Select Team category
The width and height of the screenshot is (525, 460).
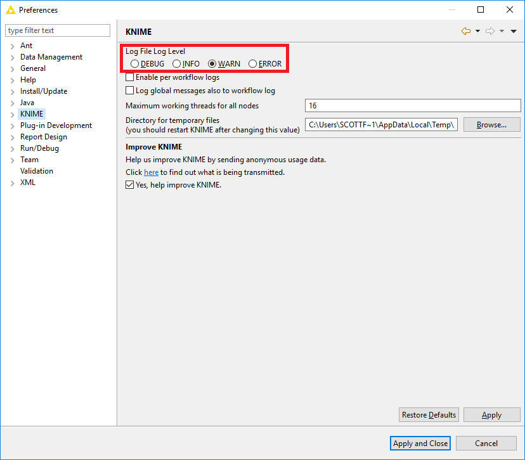[29, 159]
